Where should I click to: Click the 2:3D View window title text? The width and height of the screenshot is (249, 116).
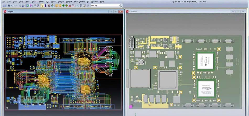[133, 12]
